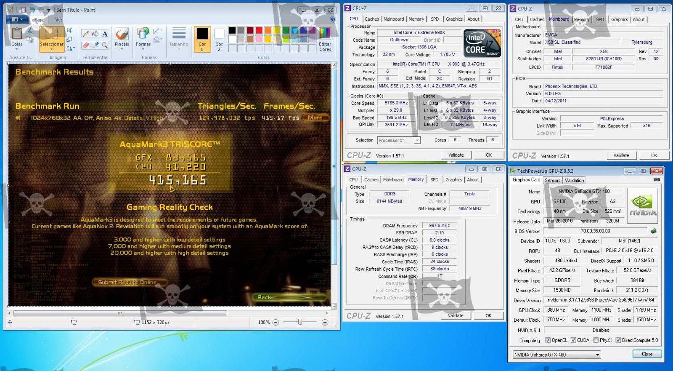
Task: Click zoom in plus button in Paint
Action: pyautogui.click(x=325, y=323)
